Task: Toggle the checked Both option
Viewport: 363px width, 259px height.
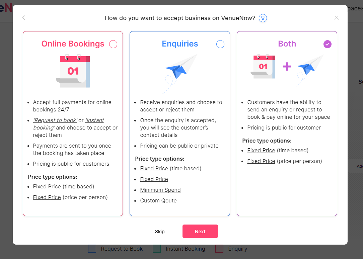Action: point(328,44)
